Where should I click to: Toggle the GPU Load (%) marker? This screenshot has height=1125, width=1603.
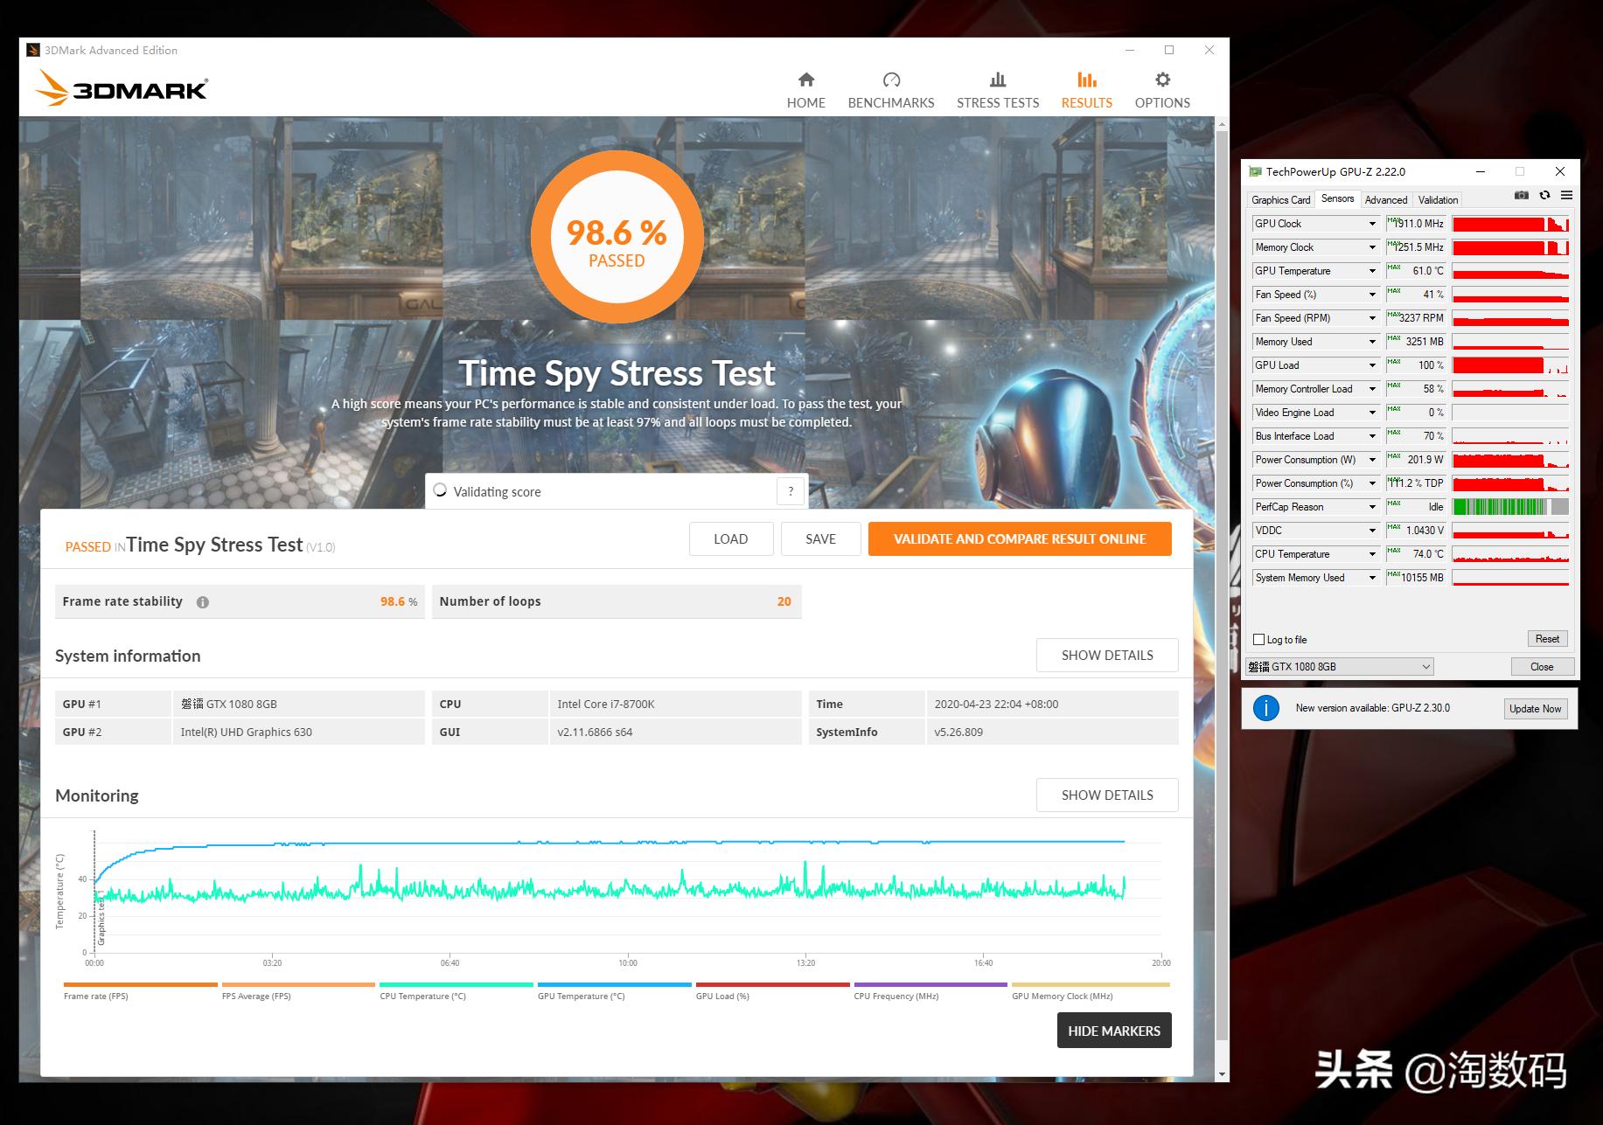click(x=723, y=996)
